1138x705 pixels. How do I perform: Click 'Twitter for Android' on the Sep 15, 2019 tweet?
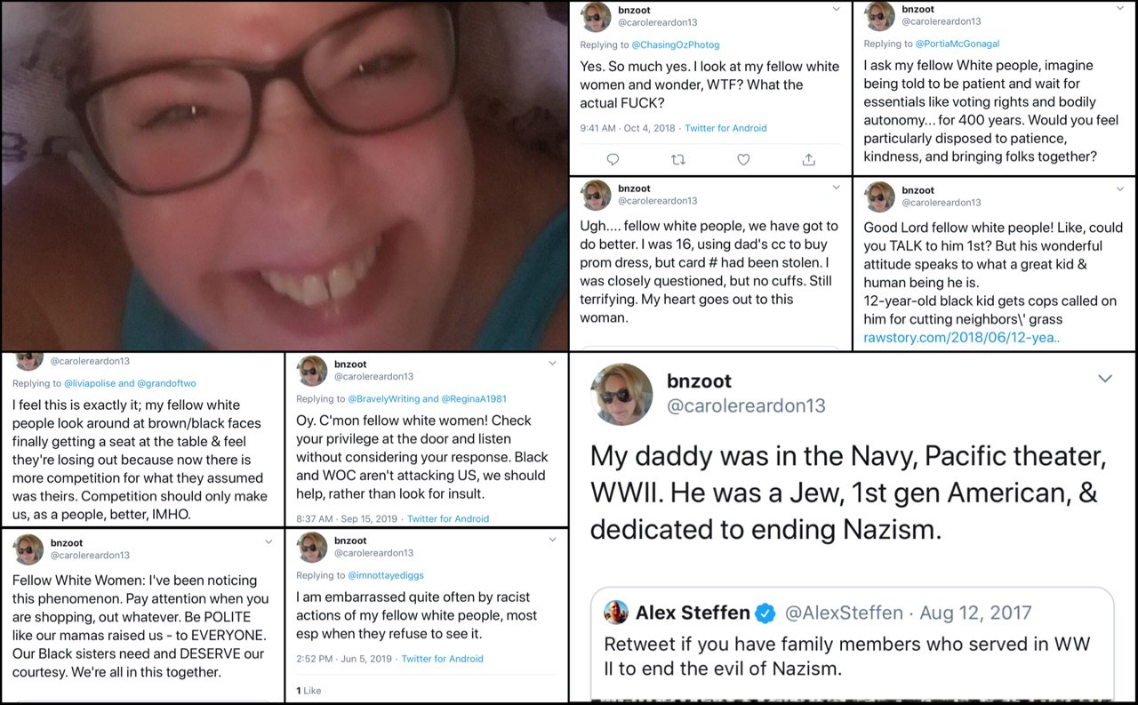pos(448,518)
